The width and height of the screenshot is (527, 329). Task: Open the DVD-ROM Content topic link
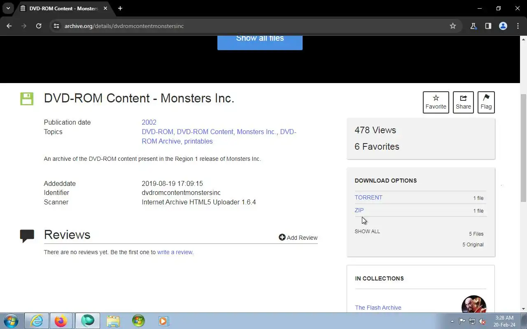(x=205, y=132)
